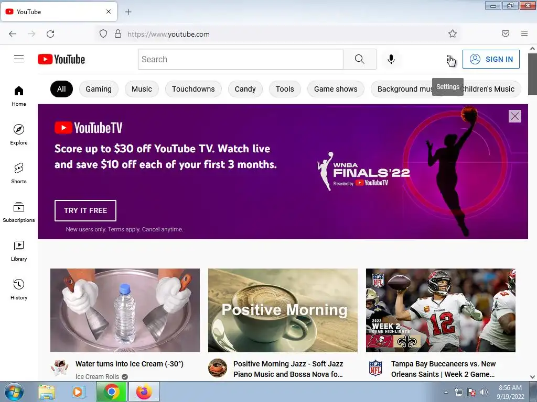Select the Touchdowns filter chip

point(193,89)
